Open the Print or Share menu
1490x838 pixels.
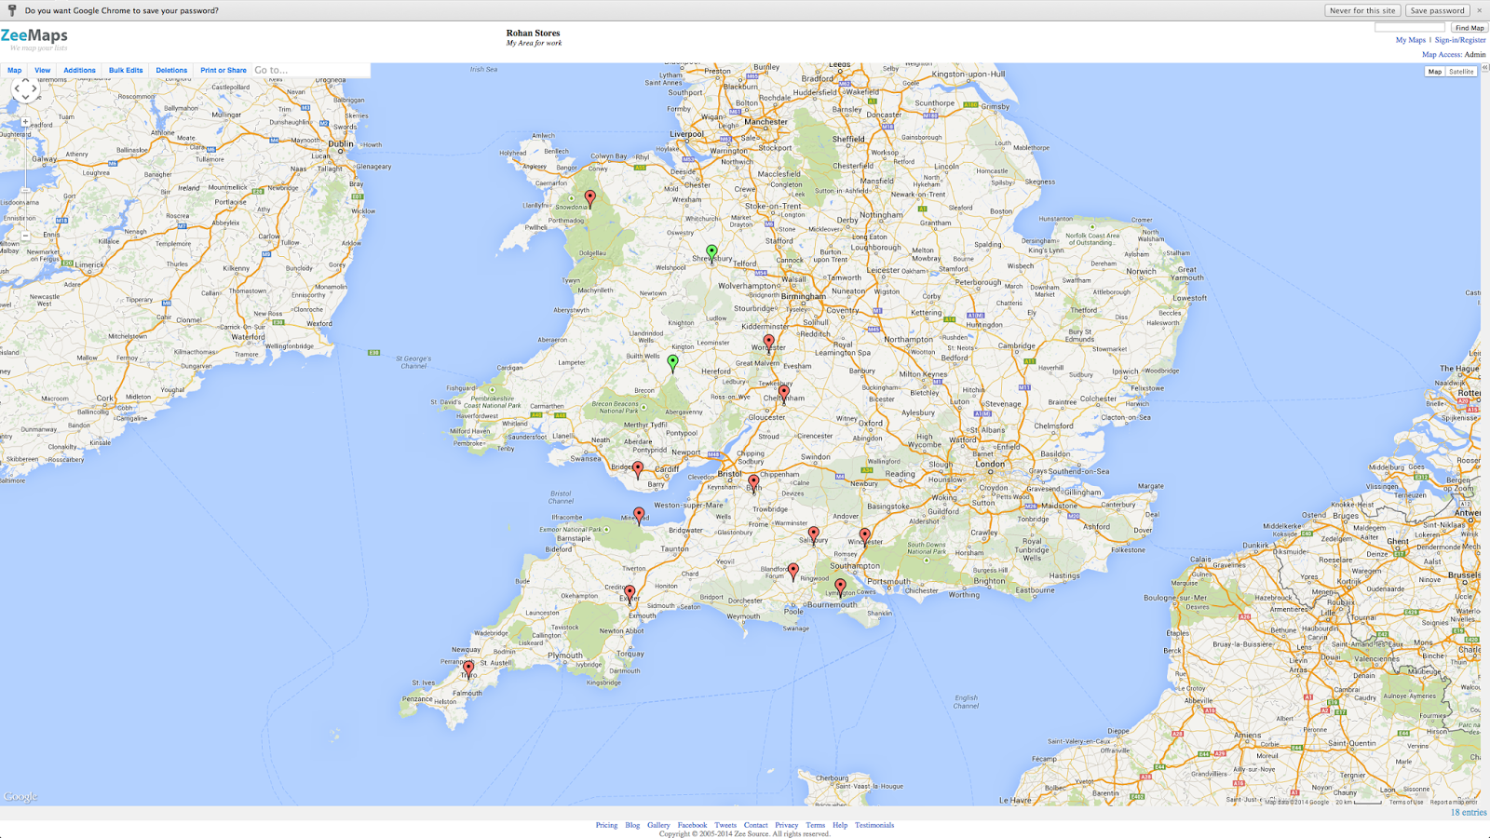point(223,70)
